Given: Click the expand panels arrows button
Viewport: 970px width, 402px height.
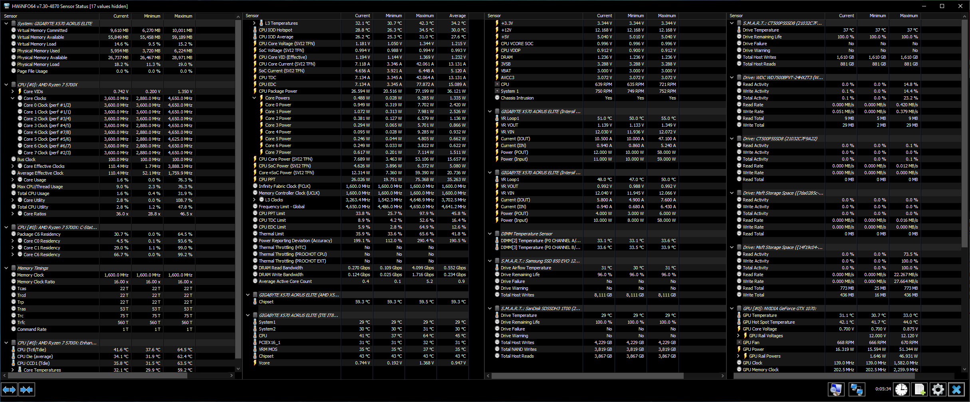Looking at the screenshot, I should [x=9, y=389].
